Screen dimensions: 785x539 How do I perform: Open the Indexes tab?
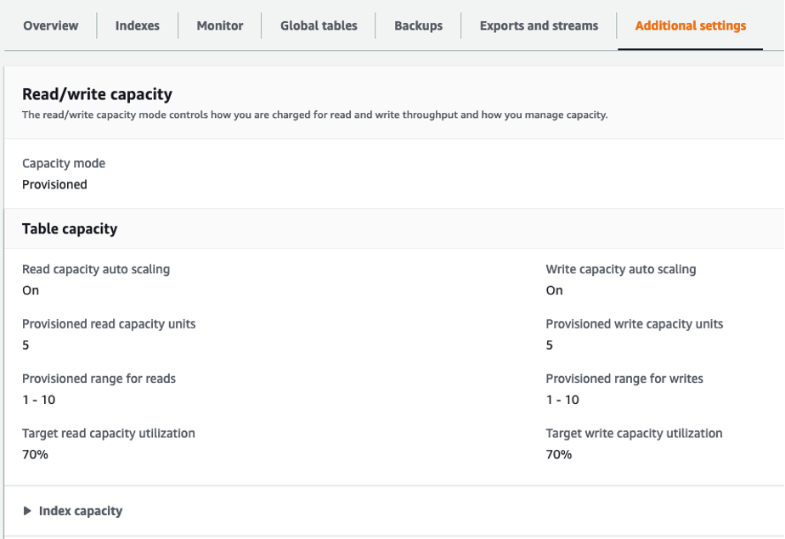(x=137, y=25)
